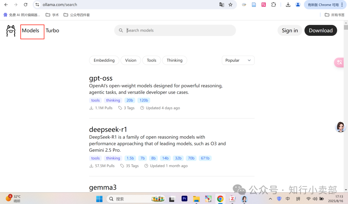Image resolution: width=348 pixels, height=204 pixels.
Task: Click the floating avatar assistant button
Action: pos(340,127)
